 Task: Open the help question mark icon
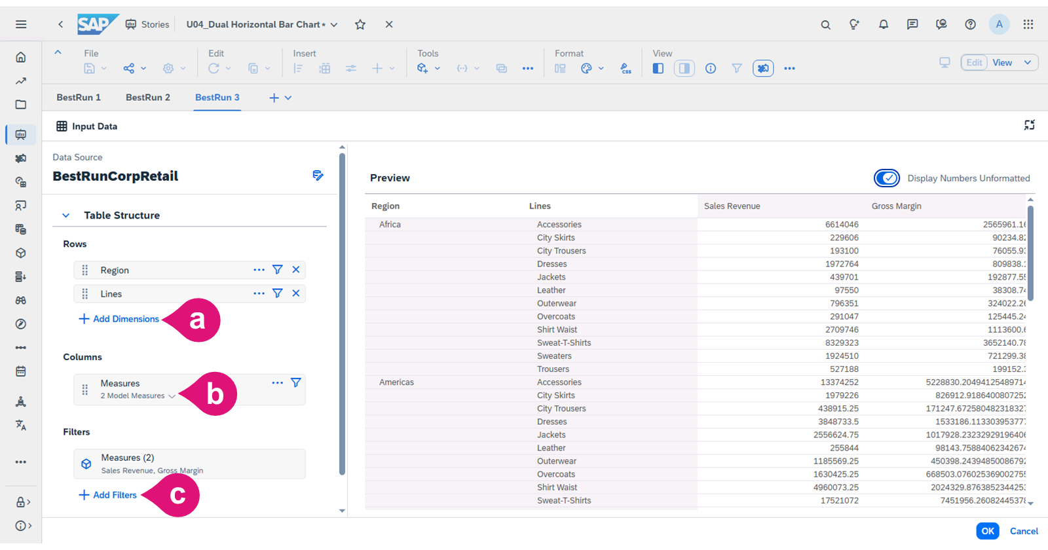click(x=970, y=24)
